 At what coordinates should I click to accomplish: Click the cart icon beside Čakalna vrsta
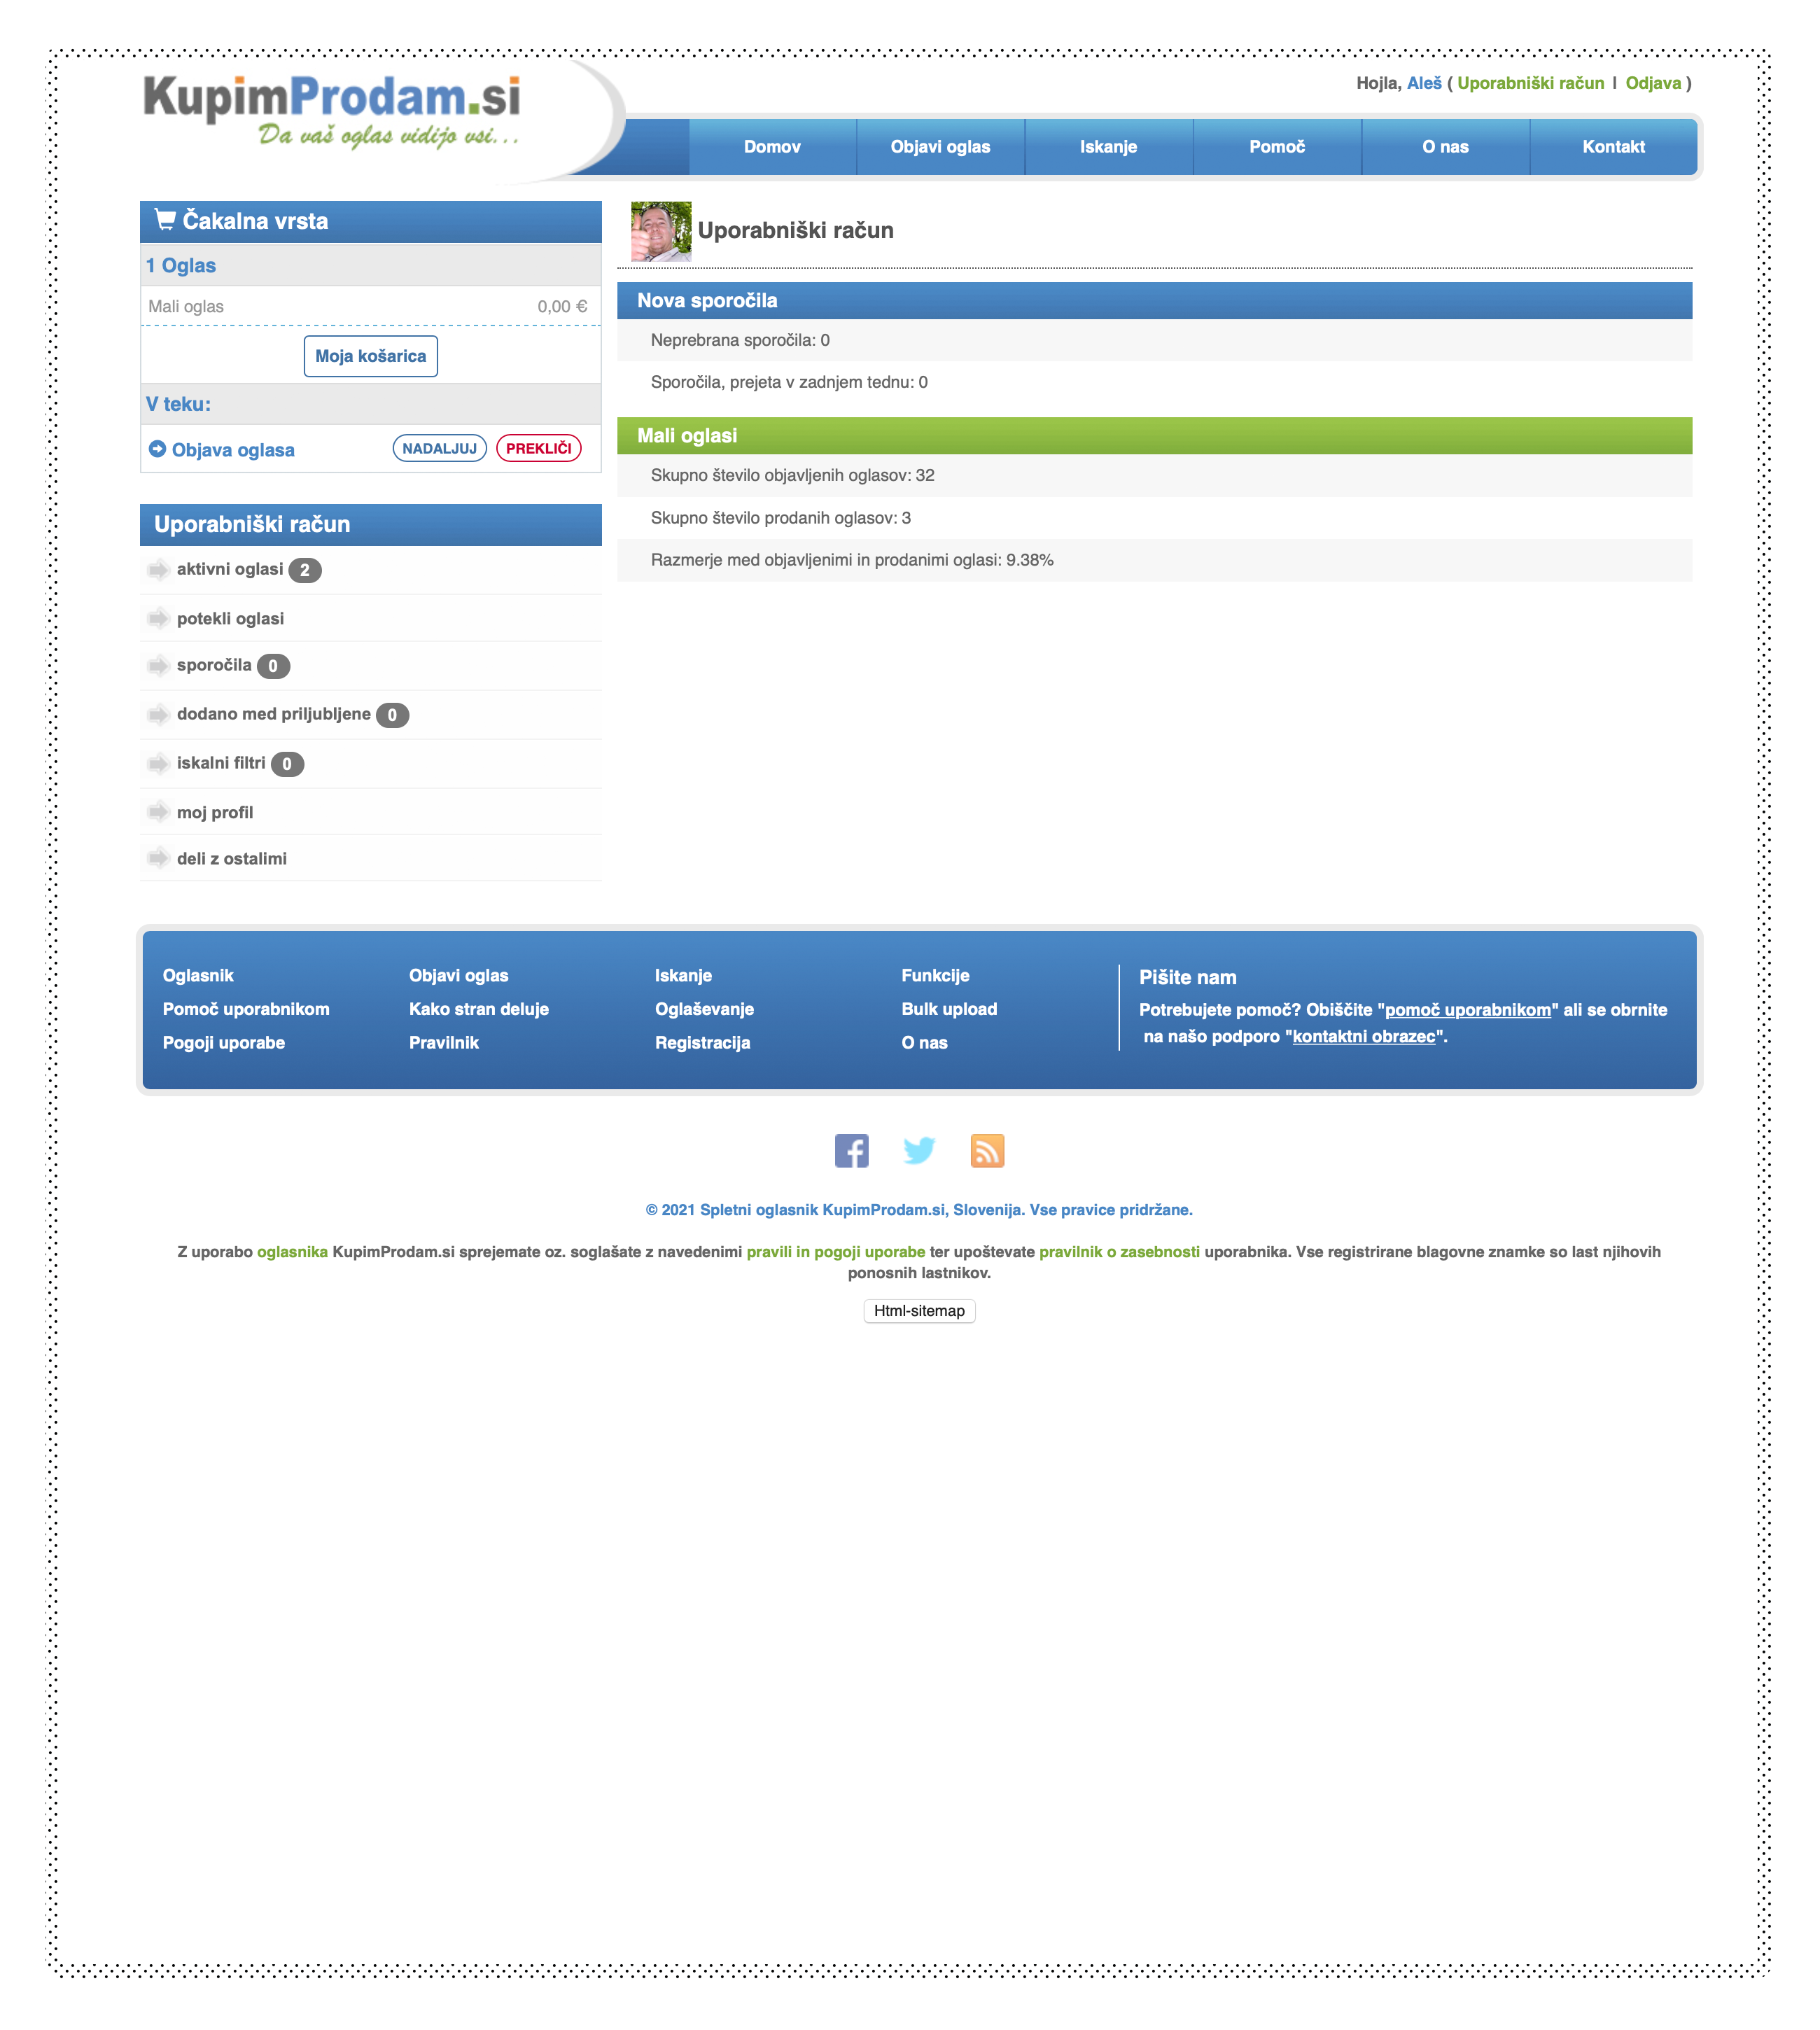165,220
